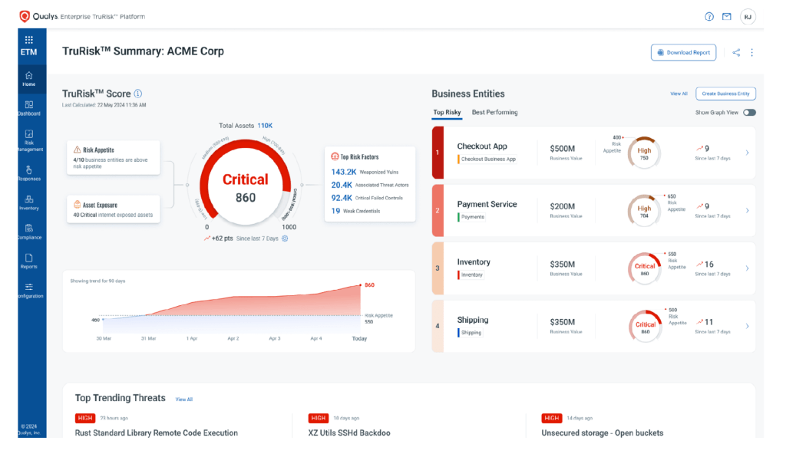Open Risk Management from the sidebar

pos(28,139)
